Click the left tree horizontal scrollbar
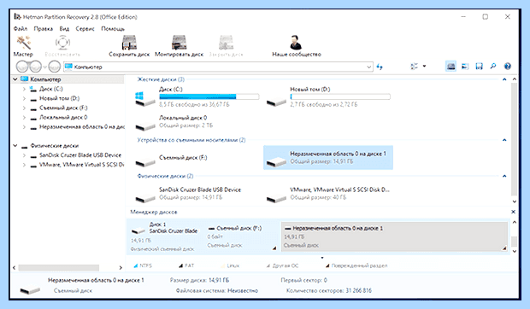This screenshot has width=530, height=309. [x=59, y=267]
